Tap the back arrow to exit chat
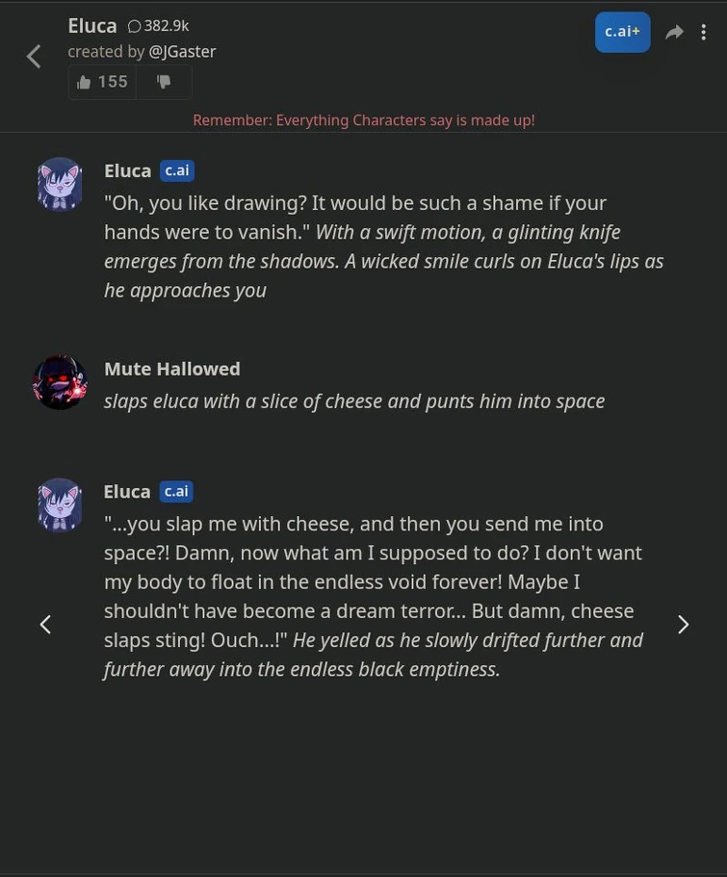 point(34,56)
